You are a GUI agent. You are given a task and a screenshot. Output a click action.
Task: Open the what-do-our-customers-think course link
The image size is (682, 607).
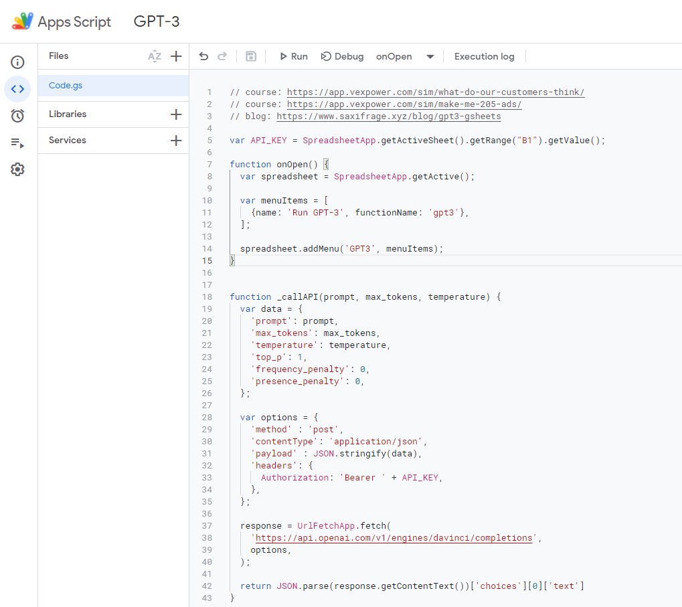click(x=436, y=92)
